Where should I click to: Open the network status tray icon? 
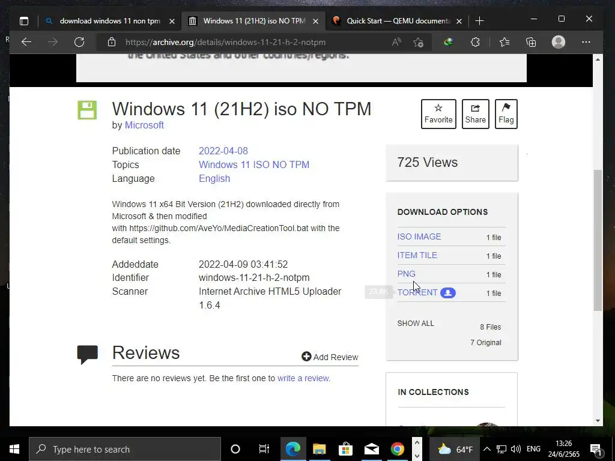[501, 449]
